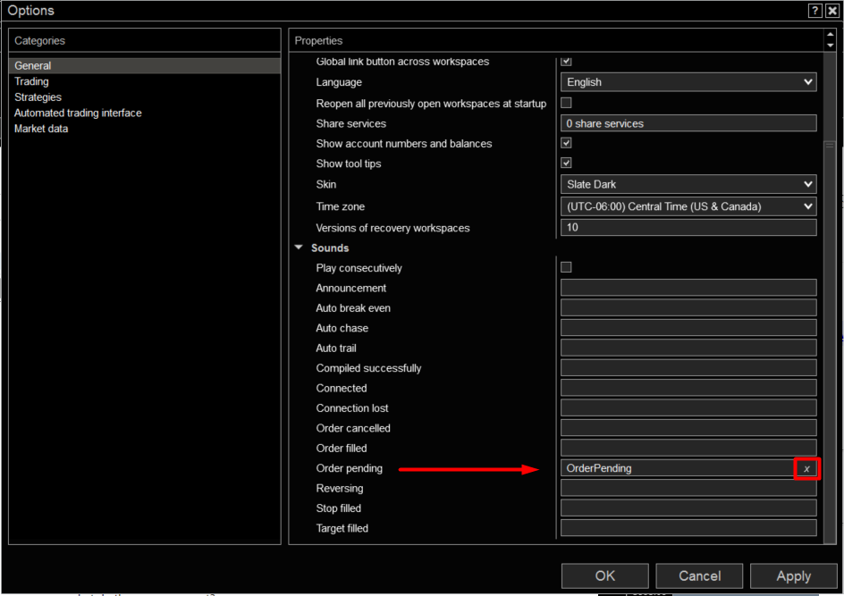Viewport: 844px width, 596px height.
Task: Click the Target filled sound field
Action: coord(688,528)
